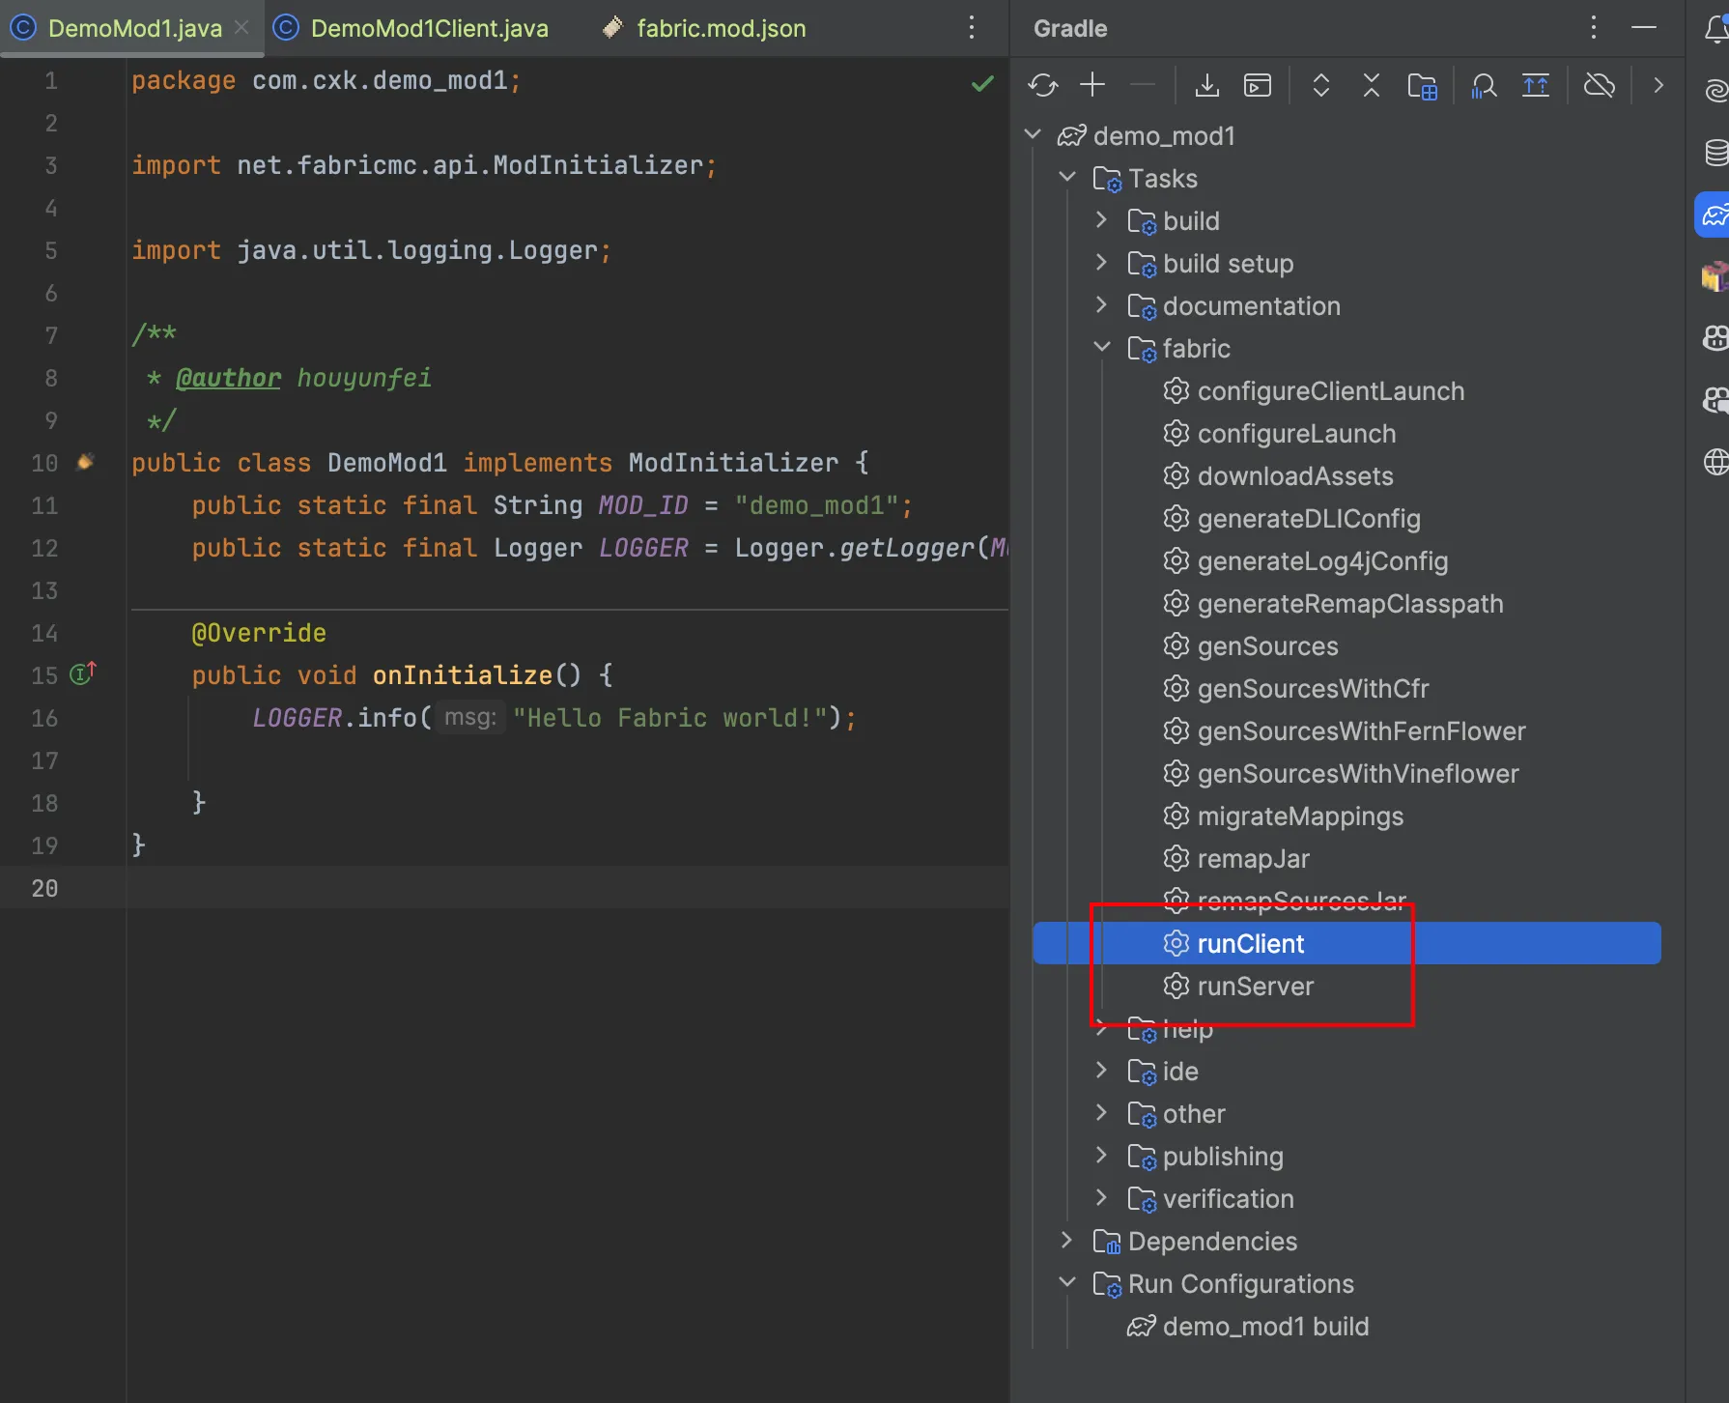This screenshot has width=1729, height=1403.
Task: Expand the build task group
Action: [1101, 219]
